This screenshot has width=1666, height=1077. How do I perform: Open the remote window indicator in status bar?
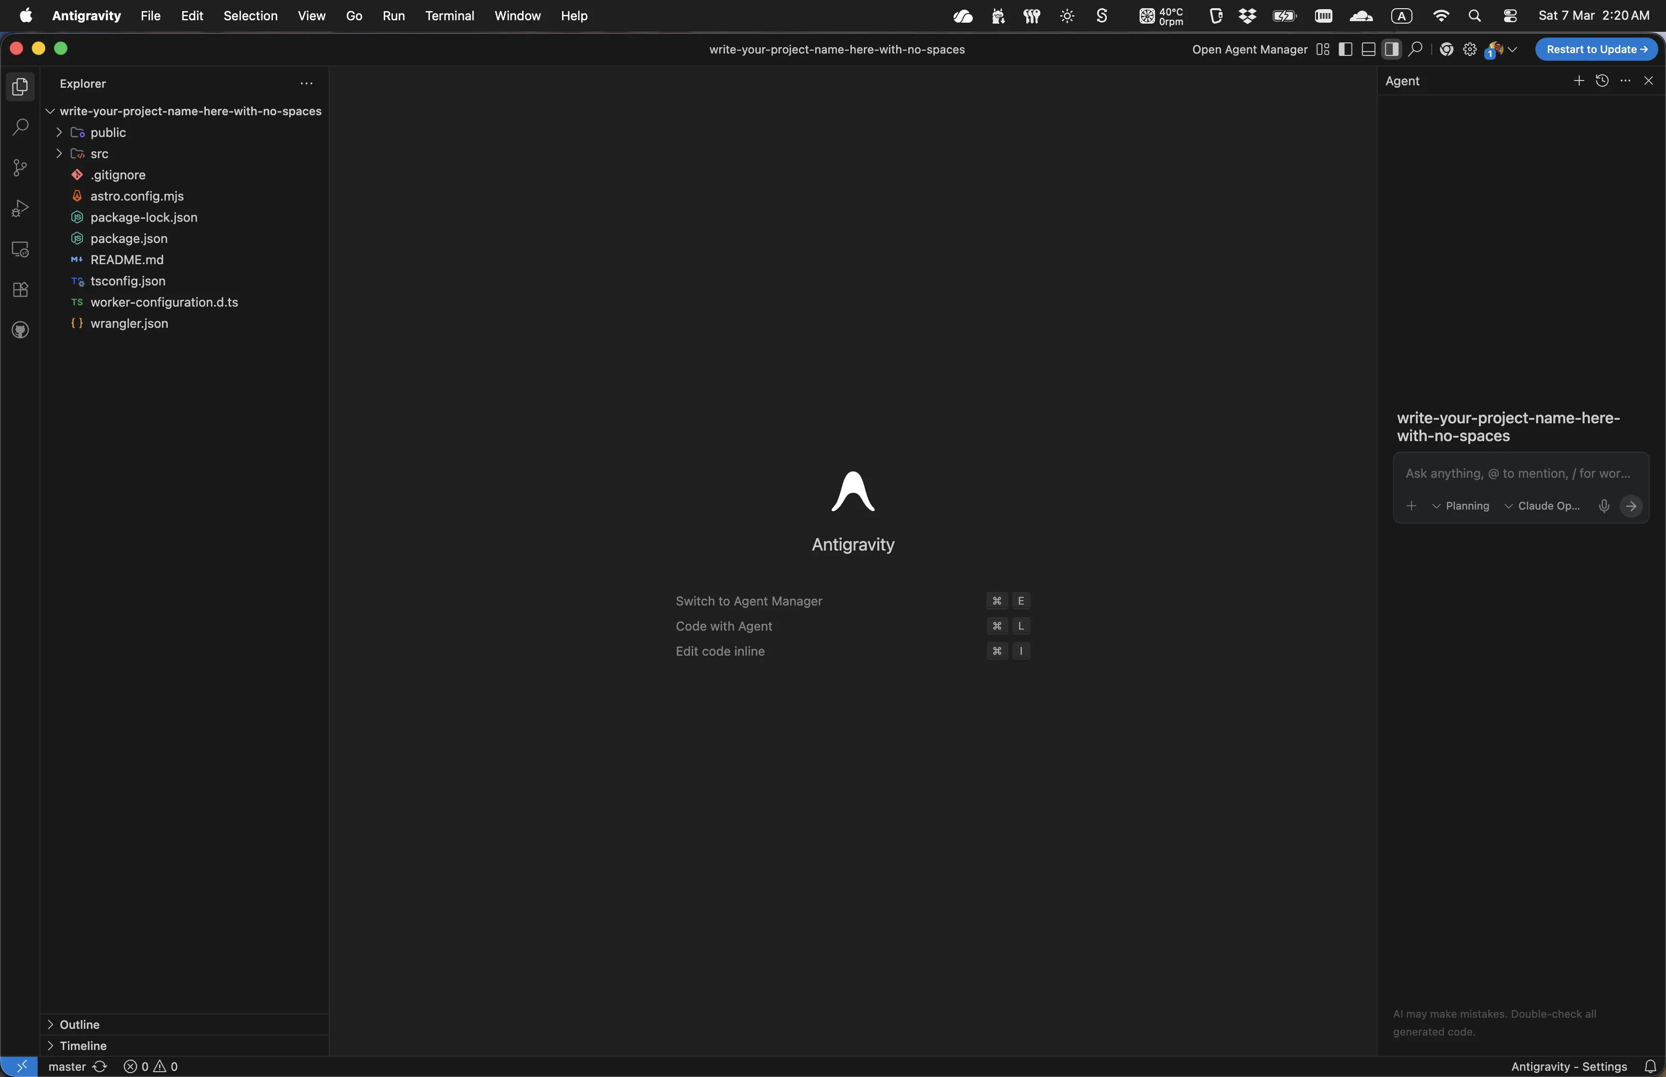click(20, 1066)
